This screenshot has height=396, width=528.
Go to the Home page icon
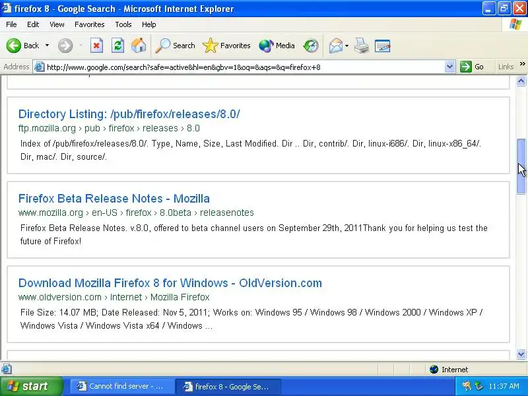click(x=139, y=46)
